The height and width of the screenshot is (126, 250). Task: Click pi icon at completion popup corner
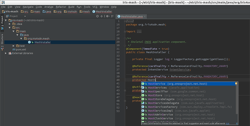coord(237,124)
